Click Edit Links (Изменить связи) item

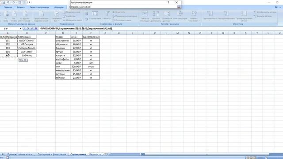coord(73,20)
